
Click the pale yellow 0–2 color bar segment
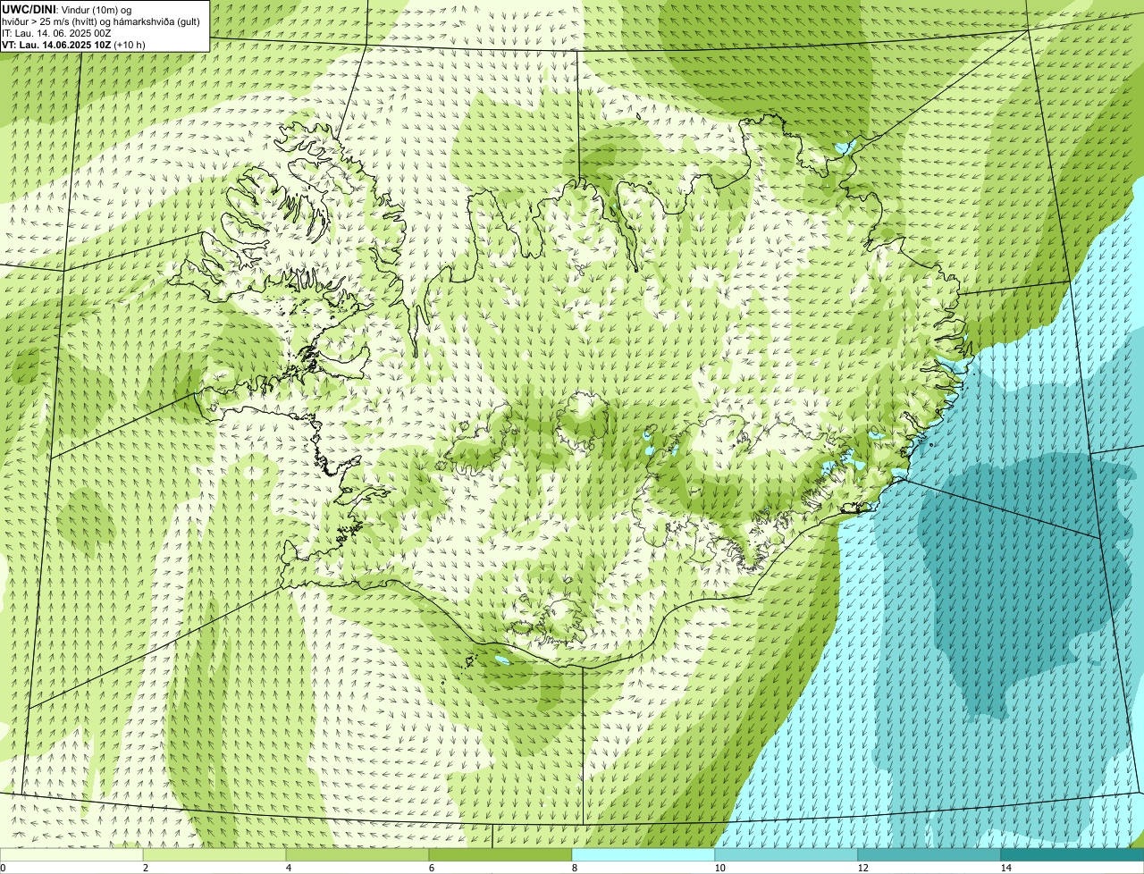pyautogui.click(x=71, y=854)
